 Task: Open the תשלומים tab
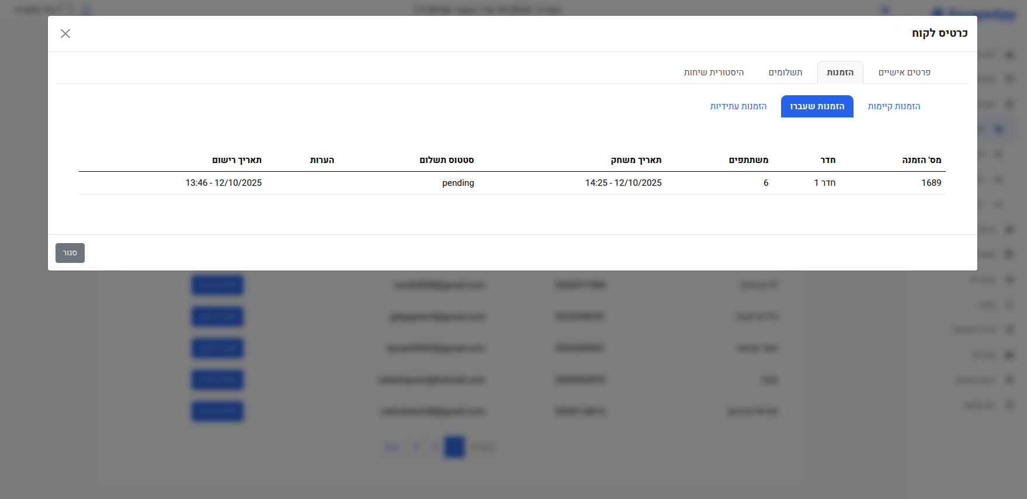785,72
